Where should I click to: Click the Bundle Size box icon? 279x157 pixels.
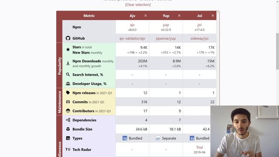(68, 129)
